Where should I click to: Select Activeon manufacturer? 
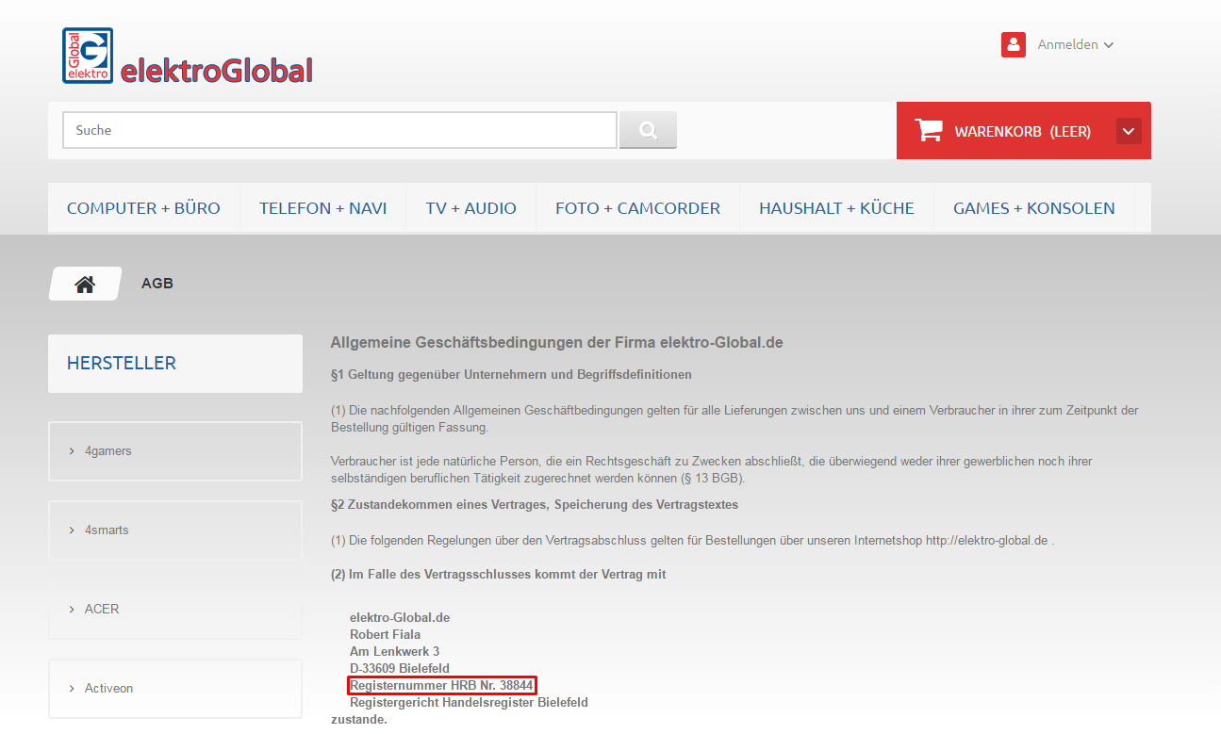[x=175, y=689]
